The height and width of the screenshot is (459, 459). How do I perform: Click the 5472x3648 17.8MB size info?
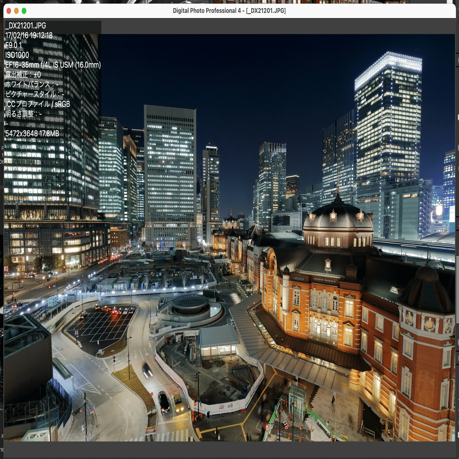tap(32, 133)
